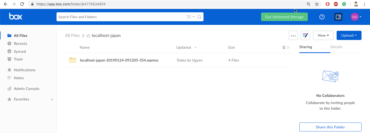This screenshot has height=133, width=370.
Task: Open the Help question mark icon
Action: point(322,17)
